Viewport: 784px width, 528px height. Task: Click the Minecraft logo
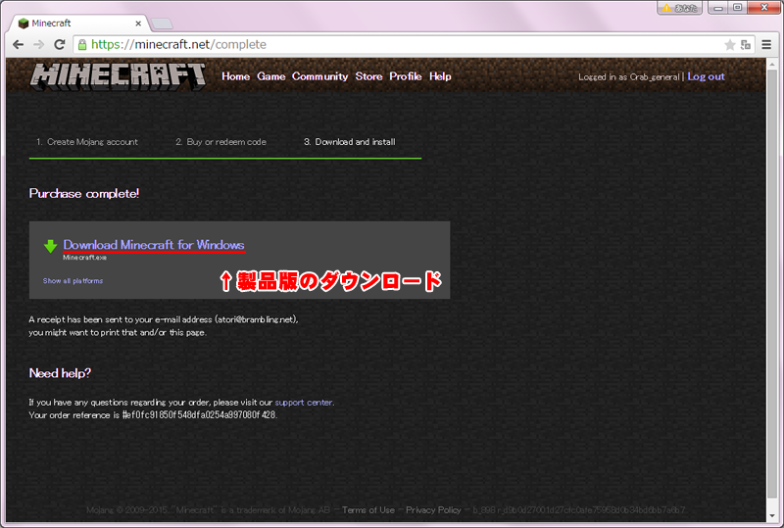pyautogui.click(x=118, y=76)
